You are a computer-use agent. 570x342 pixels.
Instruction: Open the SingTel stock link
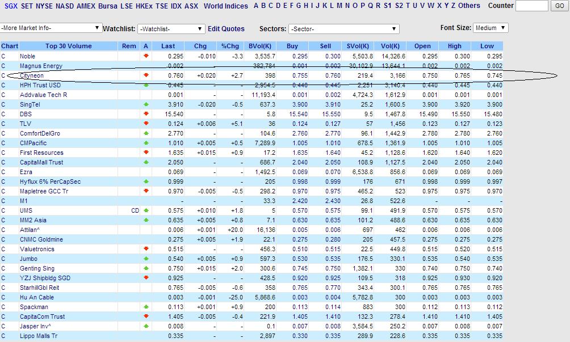tap(30, 104)
